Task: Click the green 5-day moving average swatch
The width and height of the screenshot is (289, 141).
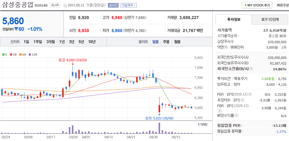Action: (3, 55)
